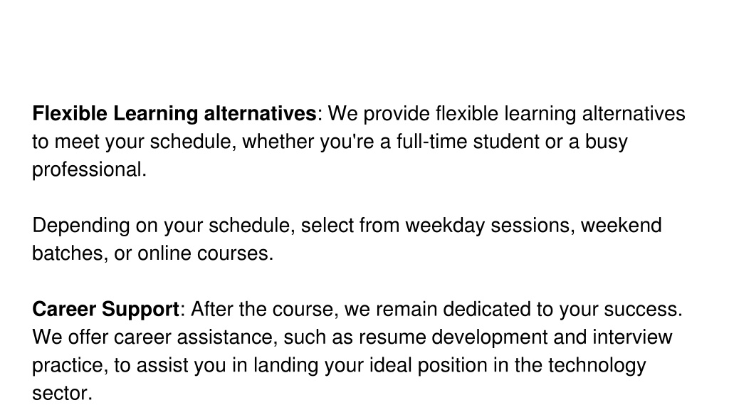The height and width of the screenshot is (410, 729).
Task: Click the text 'online courses.'
Action: point(206,253)
